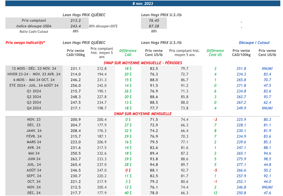Select the #NUM! error in NOV. 24 row

pyautogui.click(x=267, y=187)
